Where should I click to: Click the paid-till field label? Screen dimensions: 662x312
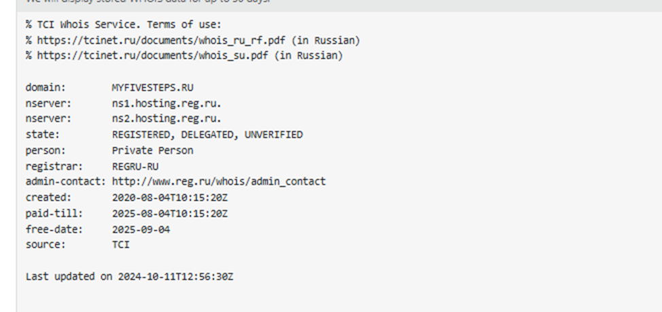tap(54, 213)
